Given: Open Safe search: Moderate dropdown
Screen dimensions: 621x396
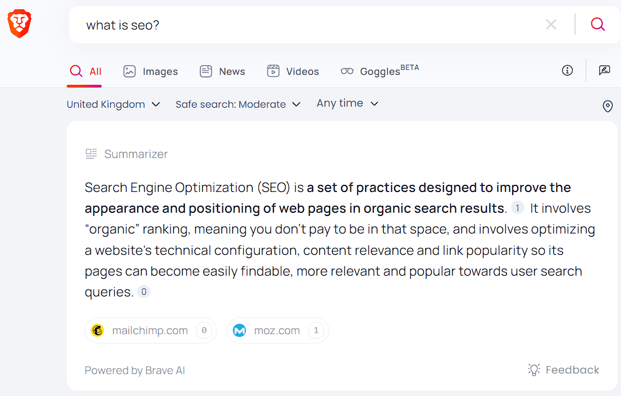Looking at the screenshot, I should click(x=238, y=104).
